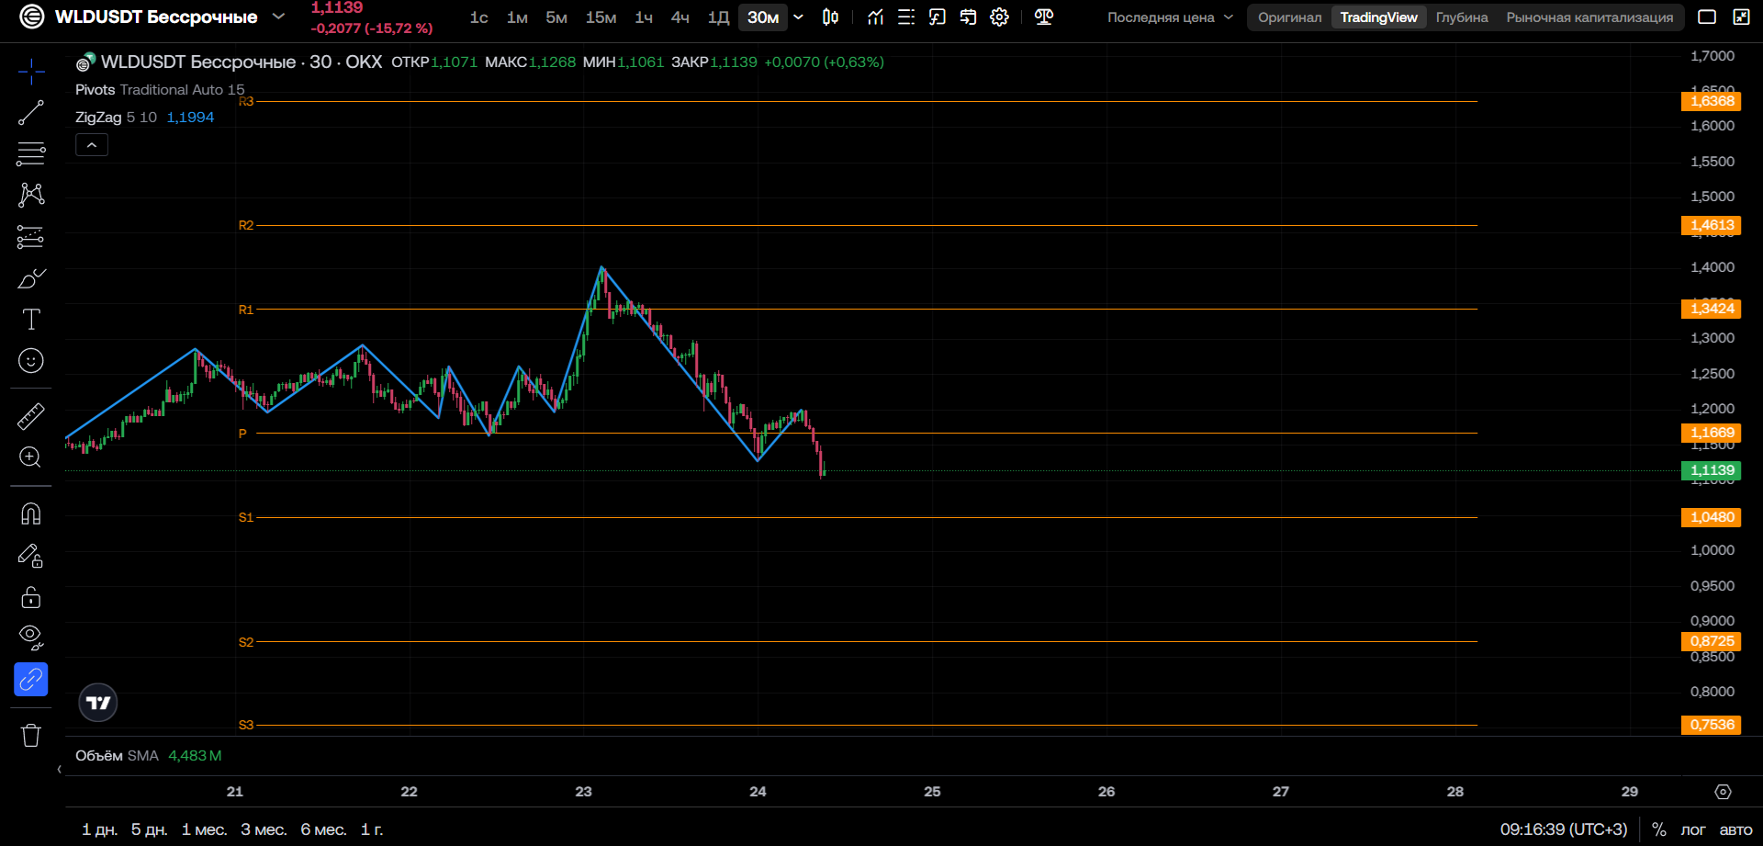Open the Последняя цена dropdown
This screenshot has width=1763, height=846.
pos(1170,17)
